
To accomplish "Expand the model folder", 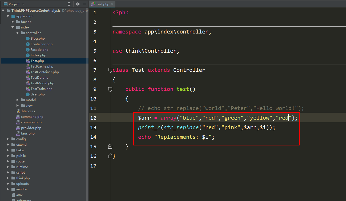I will point(18,100).
